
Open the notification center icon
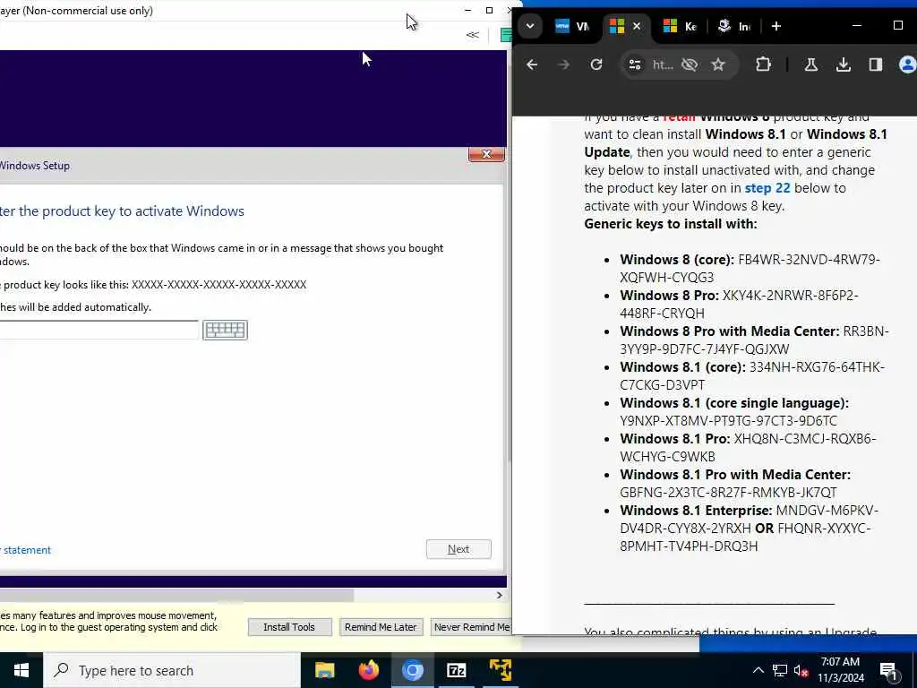[888, 670]
